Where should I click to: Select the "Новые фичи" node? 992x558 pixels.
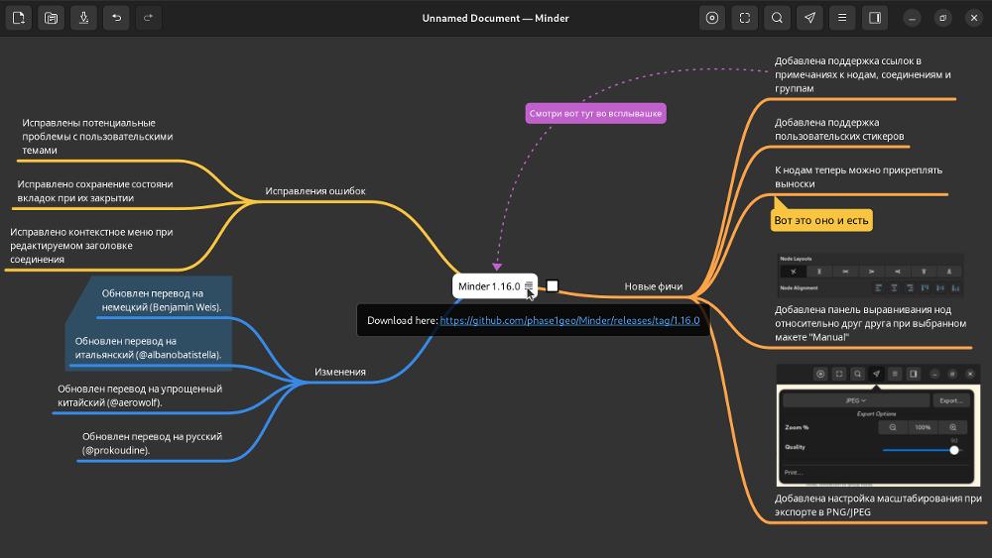click(x=654, y=286)
